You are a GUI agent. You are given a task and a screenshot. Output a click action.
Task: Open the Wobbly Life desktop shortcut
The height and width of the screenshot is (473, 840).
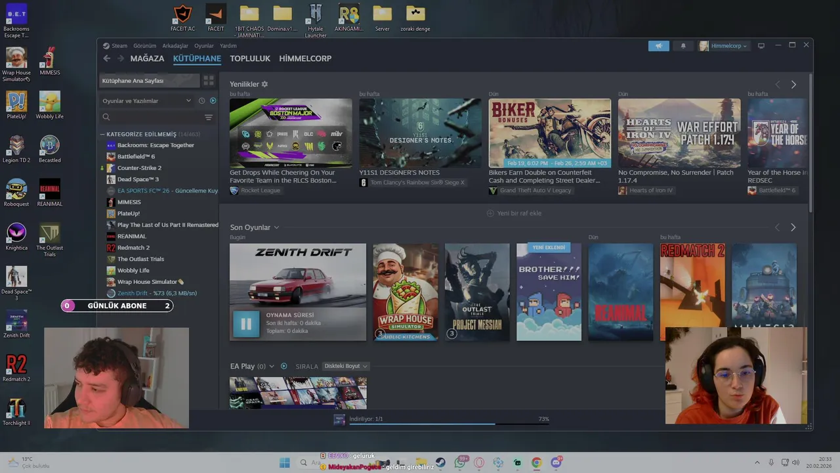[49, 105]
